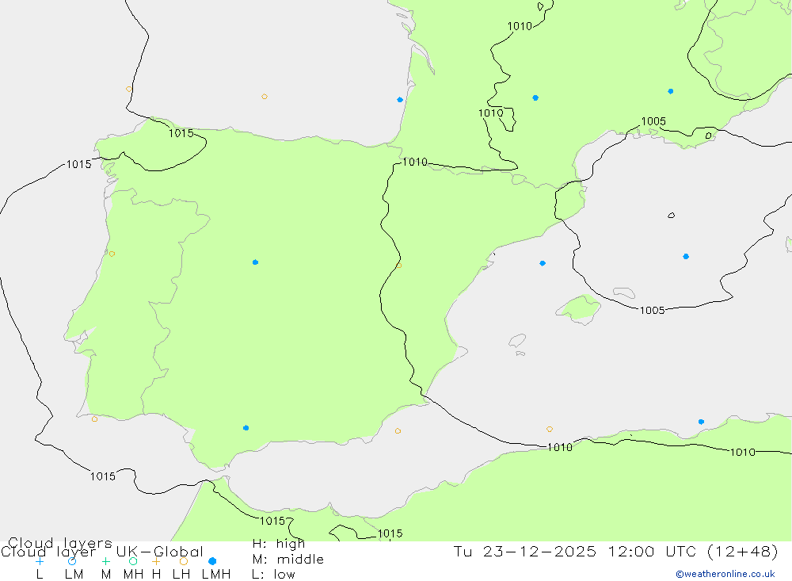Click the 1005 isobar label on the French Mediterranean coast
Screen dimensions: 792x581
pos(653,121)
